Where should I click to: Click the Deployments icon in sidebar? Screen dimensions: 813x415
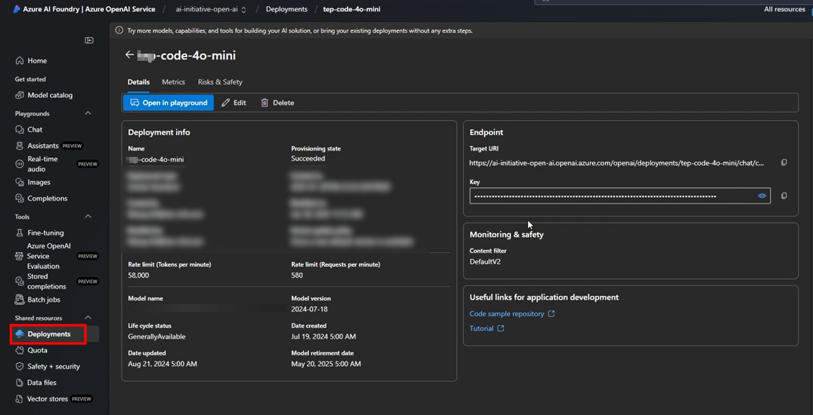(20, 334)
